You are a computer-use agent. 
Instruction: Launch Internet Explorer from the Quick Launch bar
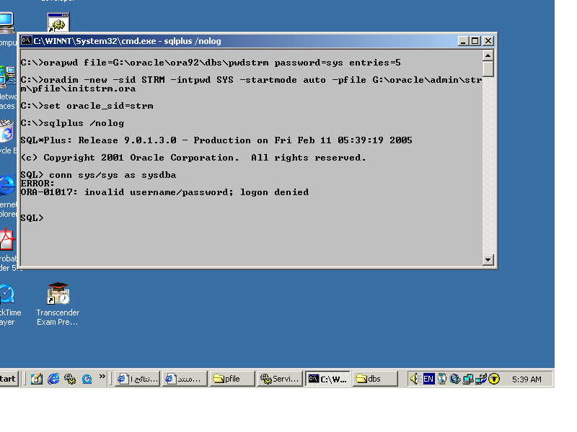pyautogui.click(x=53, y=379)
